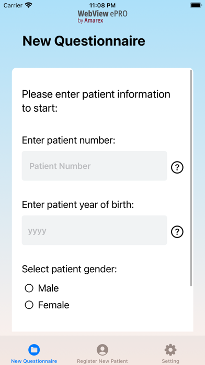
Task: Tap the New Questionnaire folder icon
Action: tap(34, 350)
